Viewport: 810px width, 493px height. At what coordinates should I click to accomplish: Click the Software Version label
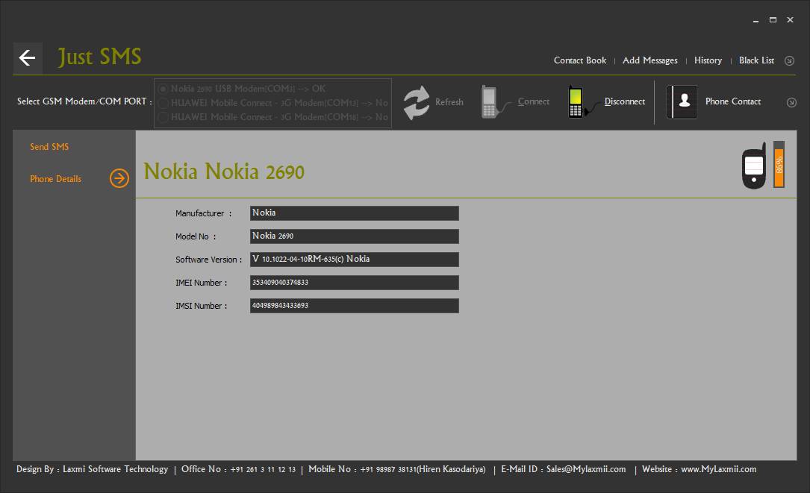[208, 260]
